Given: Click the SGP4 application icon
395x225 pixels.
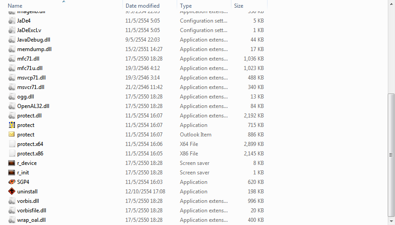Looking at the screenshot, I should [12, 182].
